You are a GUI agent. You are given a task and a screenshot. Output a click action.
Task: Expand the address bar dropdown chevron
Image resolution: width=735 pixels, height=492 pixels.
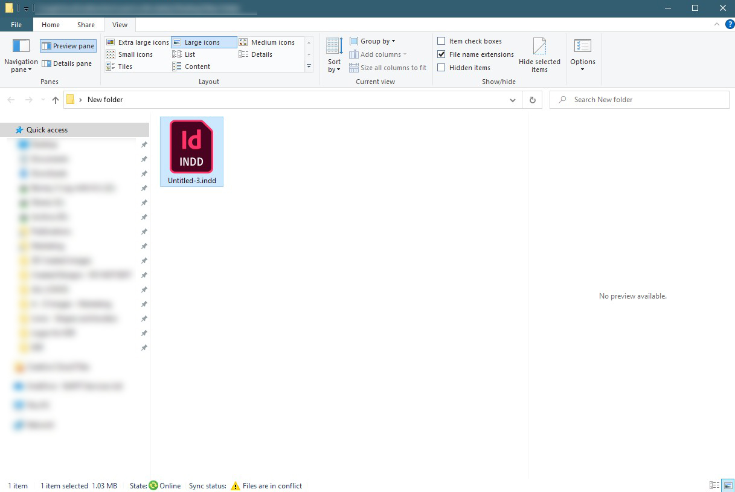tap(513, 100)
